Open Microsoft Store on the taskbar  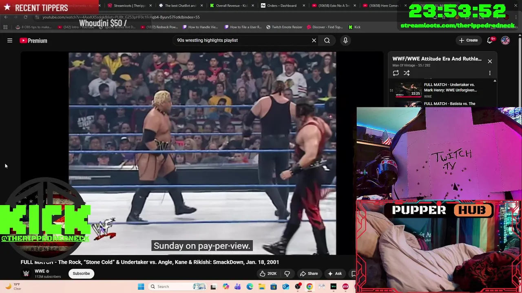(x=274, y=286)
